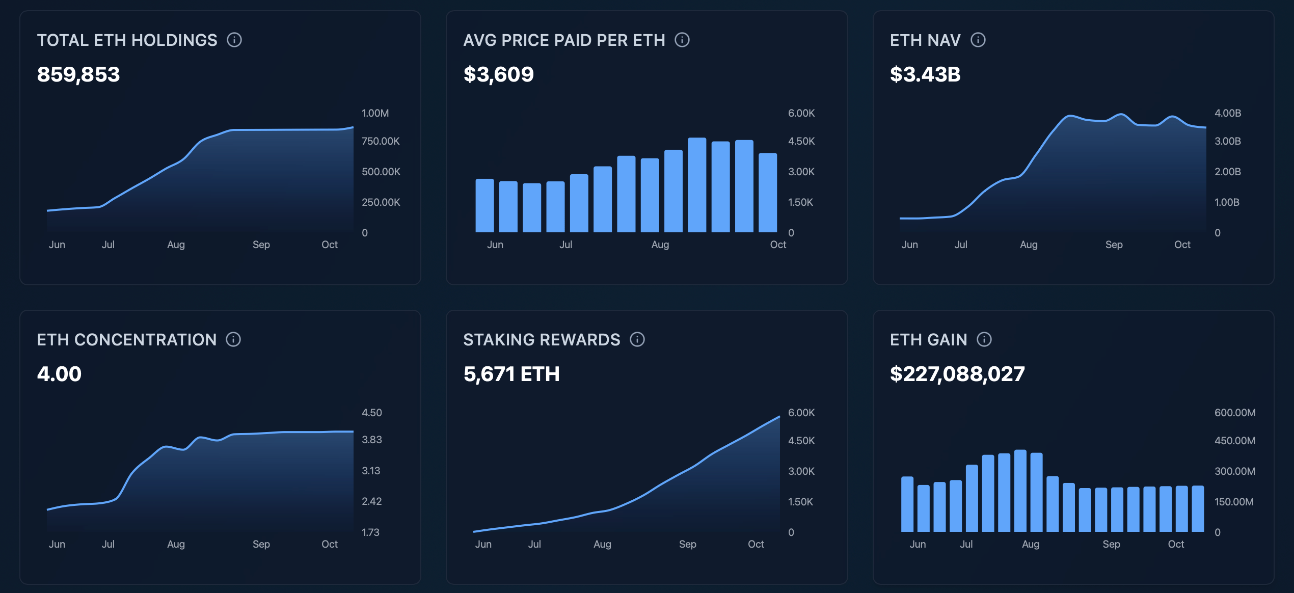
Task: Click the Jun label under ETH Concentration chart
Action: [x=58, y=544]
